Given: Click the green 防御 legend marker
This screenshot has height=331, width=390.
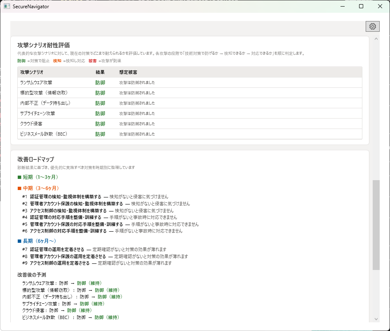Looking at the screenshot, I should [21, 60].
